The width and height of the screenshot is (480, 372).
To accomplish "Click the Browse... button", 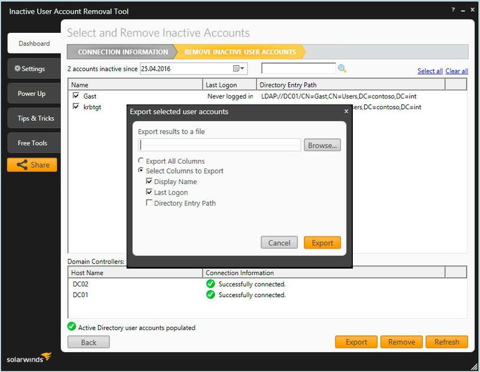I will coord(322,145).
